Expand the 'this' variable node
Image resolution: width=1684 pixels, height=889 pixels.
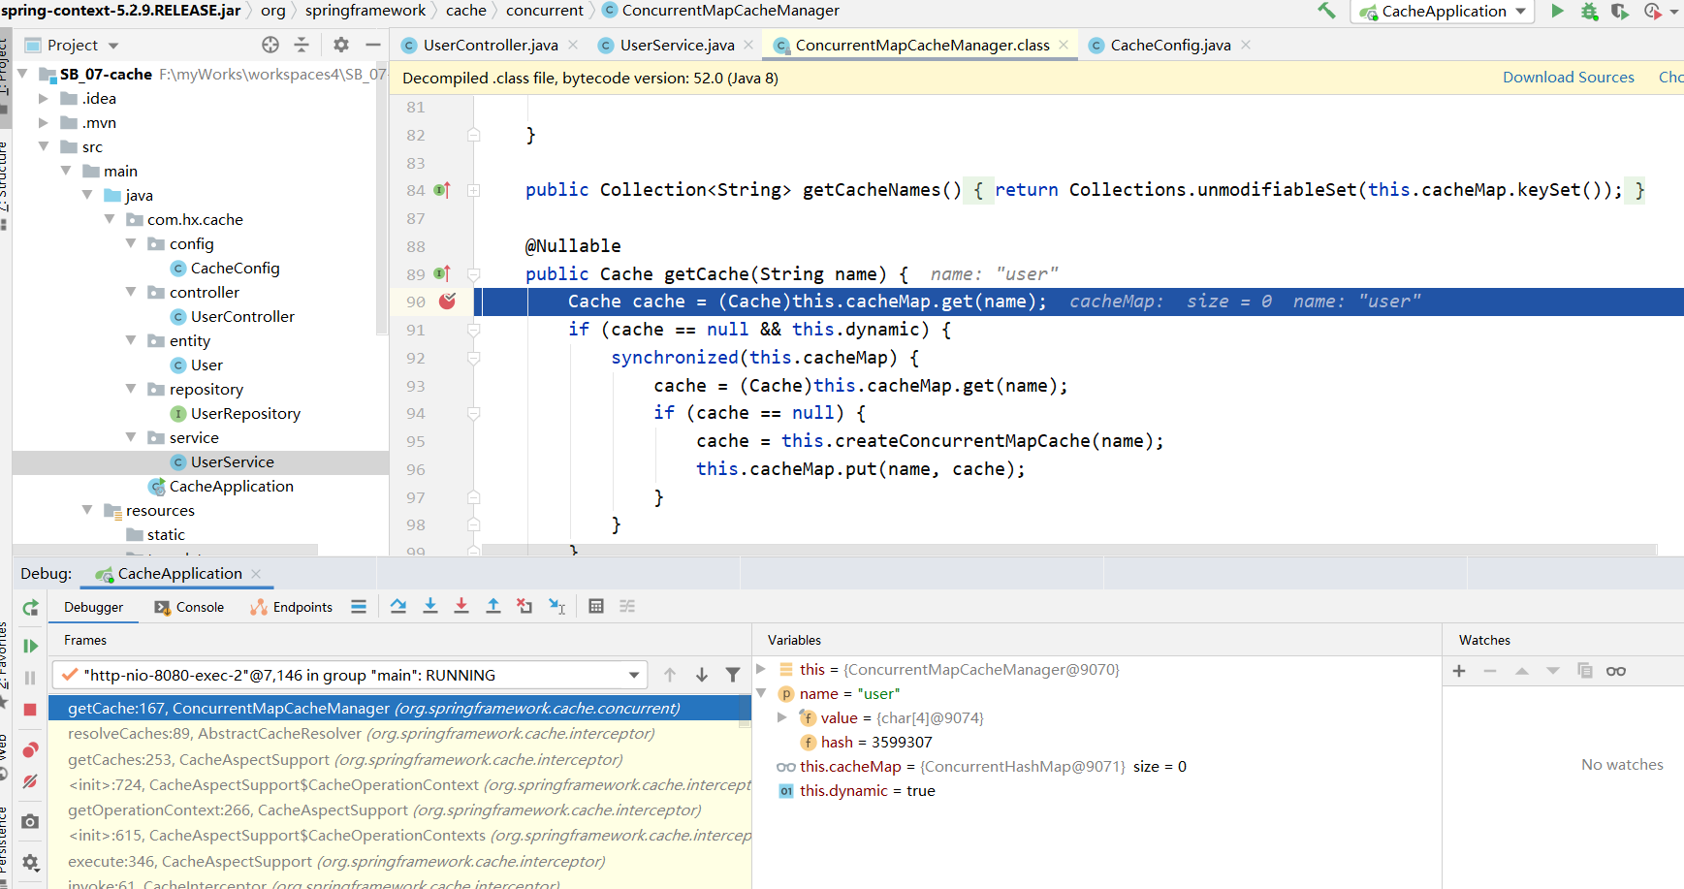point(761,669)
